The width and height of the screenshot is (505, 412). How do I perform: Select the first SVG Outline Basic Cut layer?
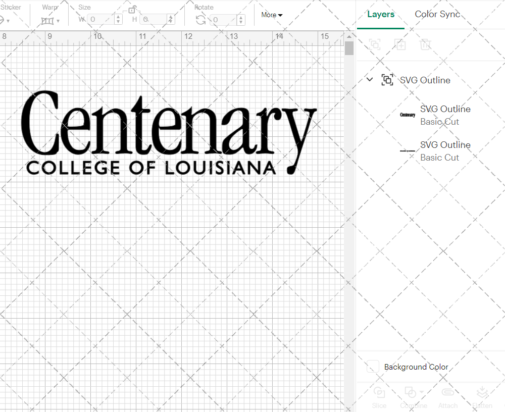pos(445,115)
